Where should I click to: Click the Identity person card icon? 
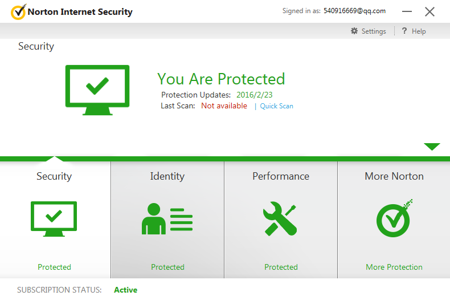click(167, 218)
